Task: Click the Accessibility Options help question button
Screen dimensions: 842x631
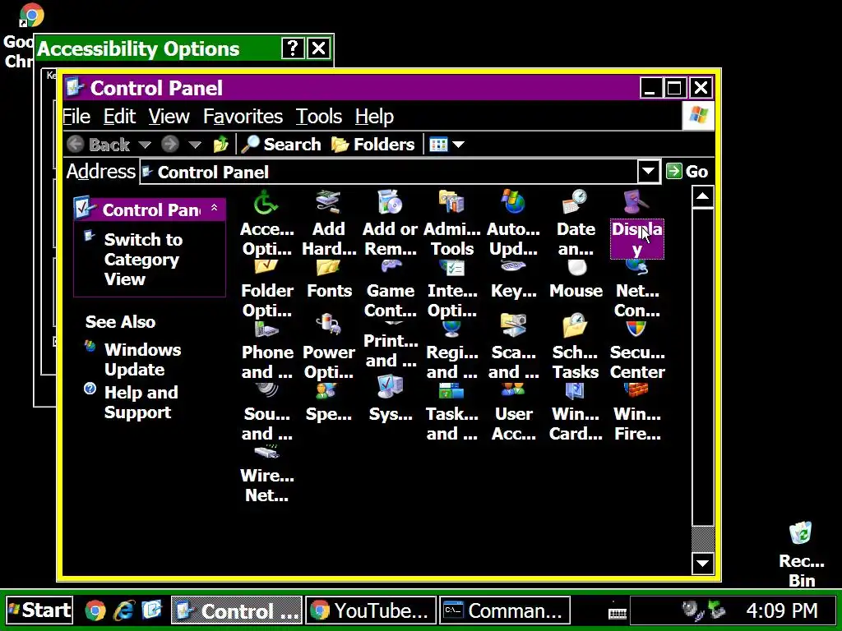Action: 294,48
